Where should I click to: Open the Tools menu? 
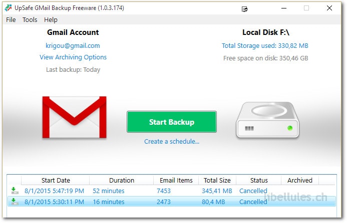point(30,19)
